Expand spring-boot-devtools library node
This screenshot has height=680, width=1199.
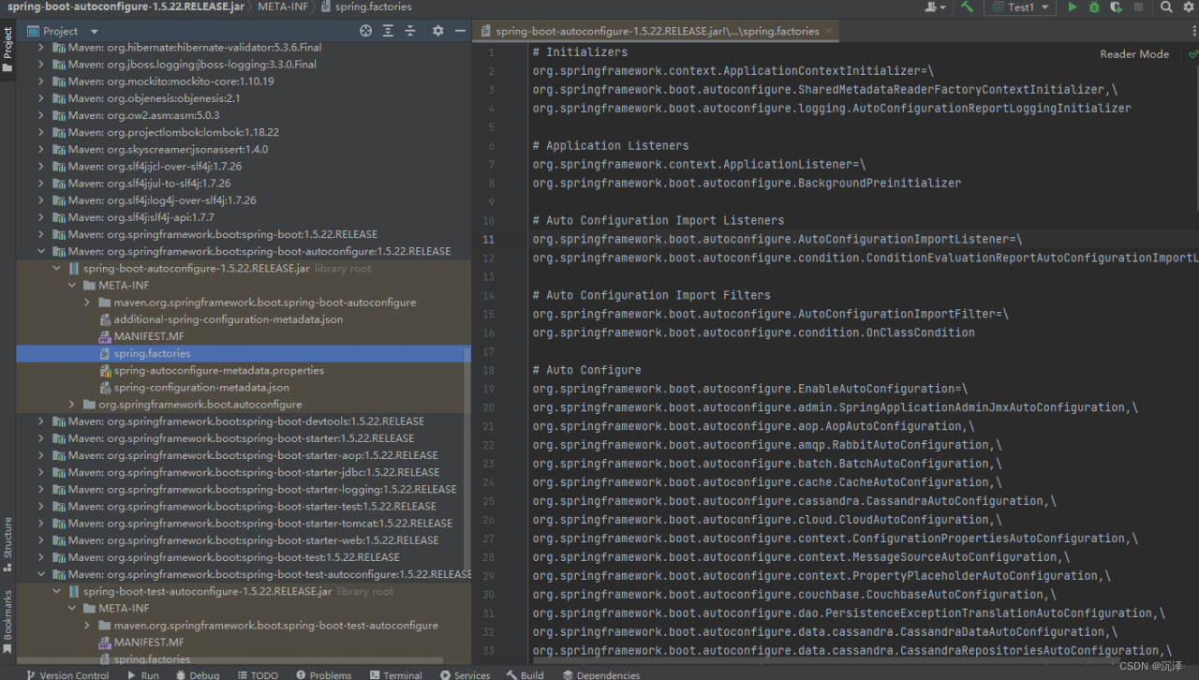pyautogui.click(x=41, y=421)
